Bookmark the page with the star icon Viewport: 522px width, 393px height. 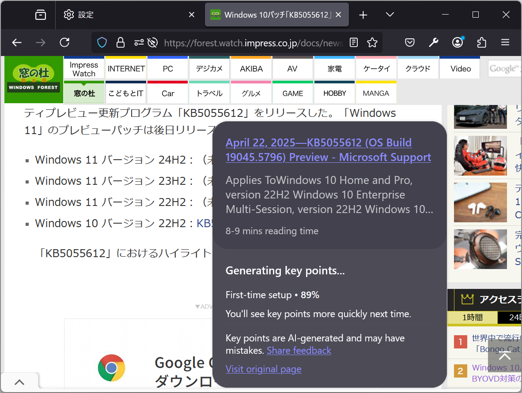(x=372, y=42)
